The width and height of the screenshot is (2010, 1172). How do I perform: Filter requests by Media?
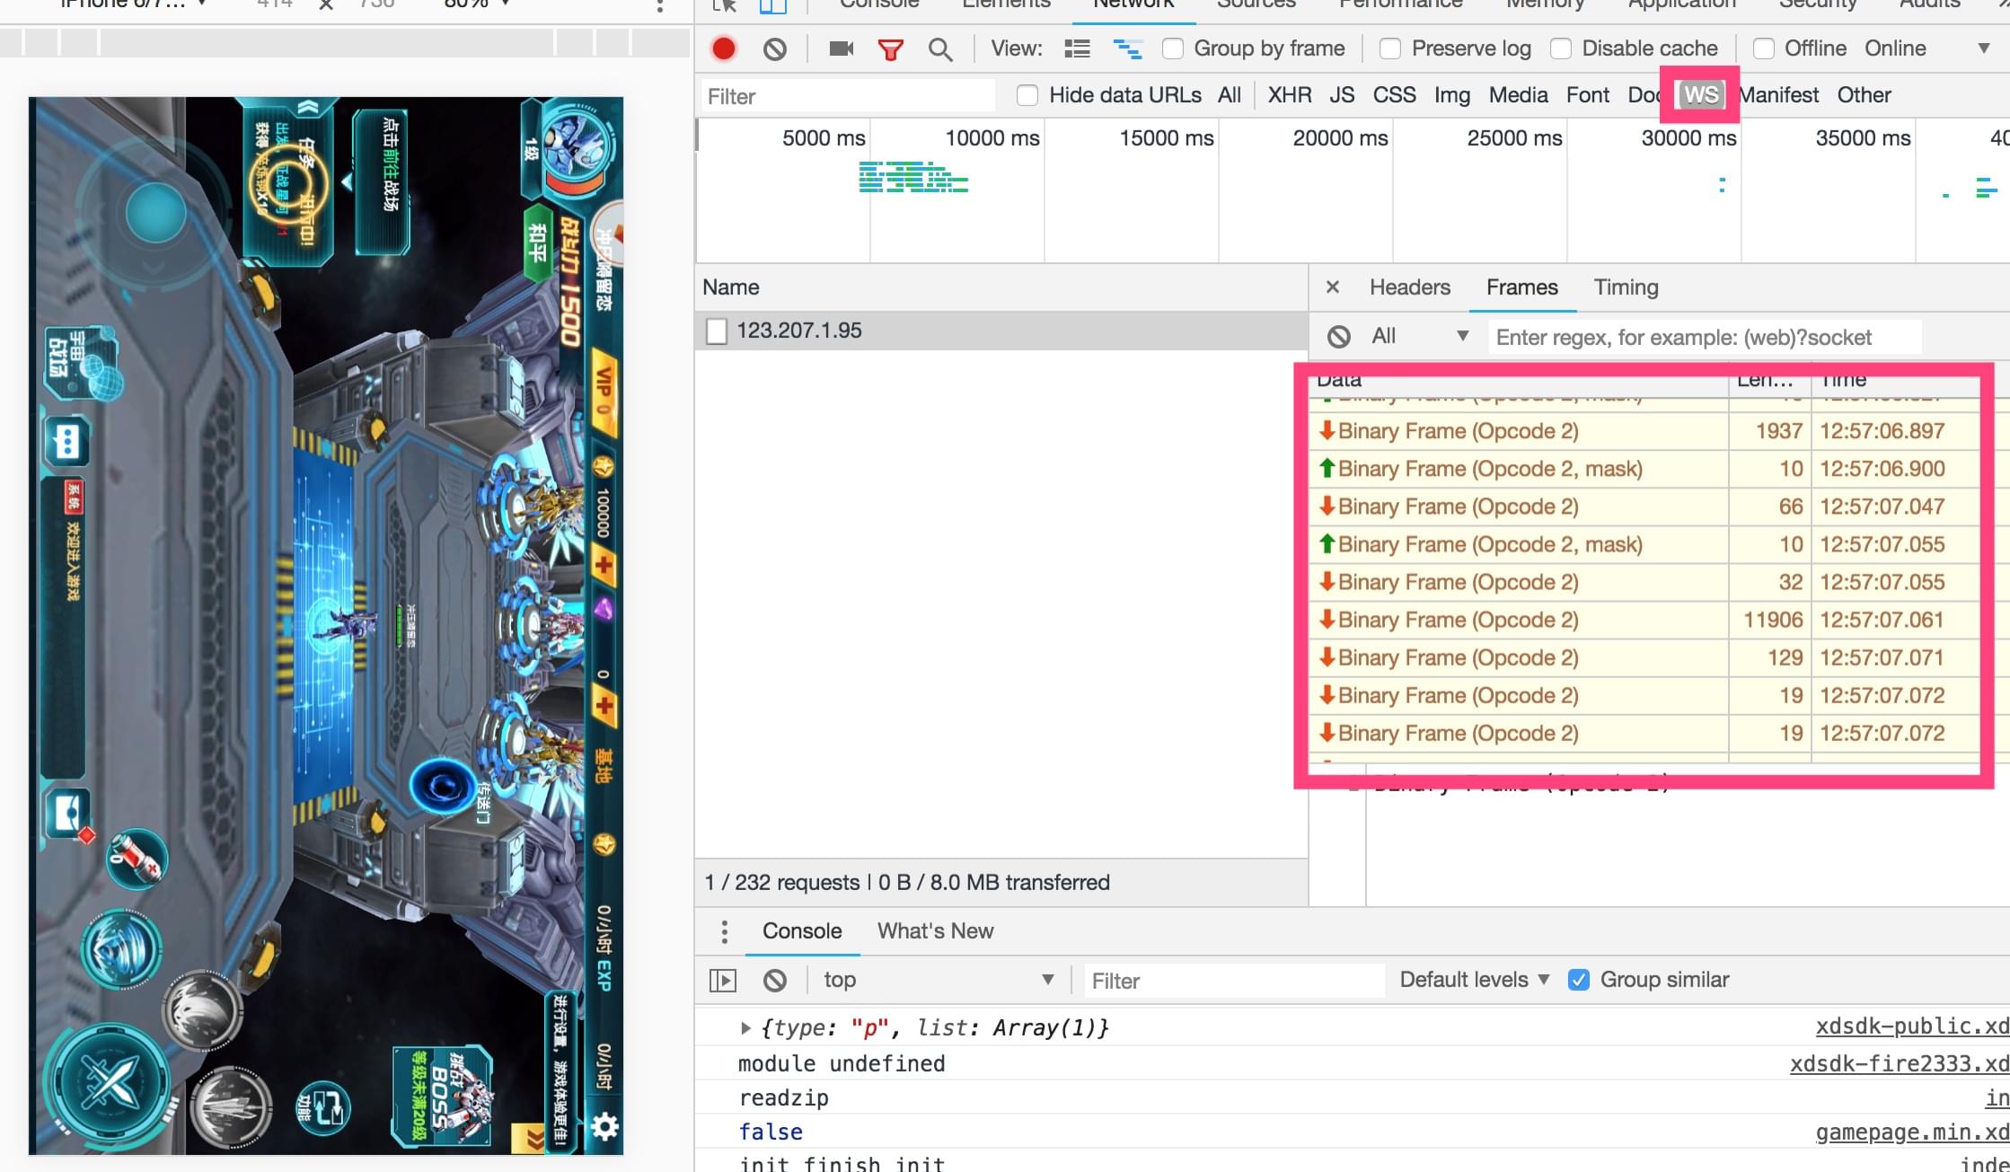click(x=1518, y=95)
